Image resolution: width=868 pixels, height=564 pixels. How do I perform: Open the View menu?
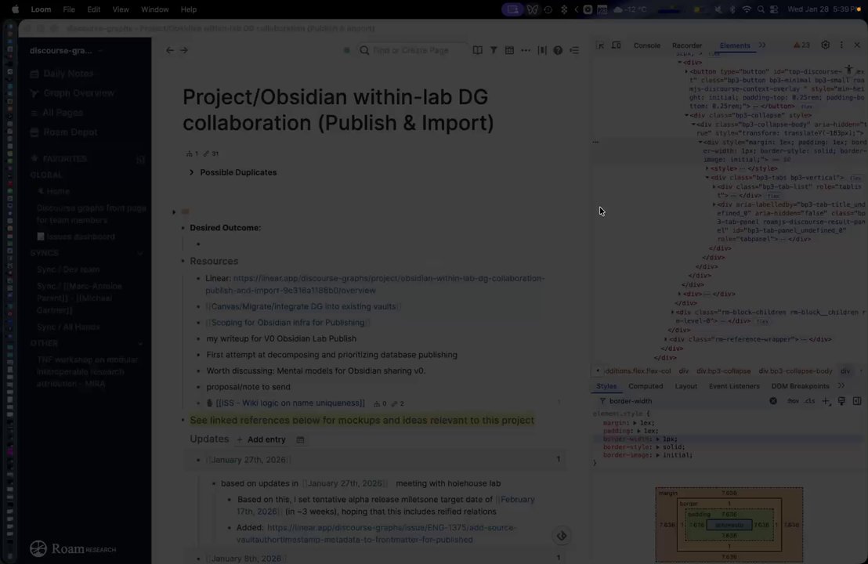(120, 9)
